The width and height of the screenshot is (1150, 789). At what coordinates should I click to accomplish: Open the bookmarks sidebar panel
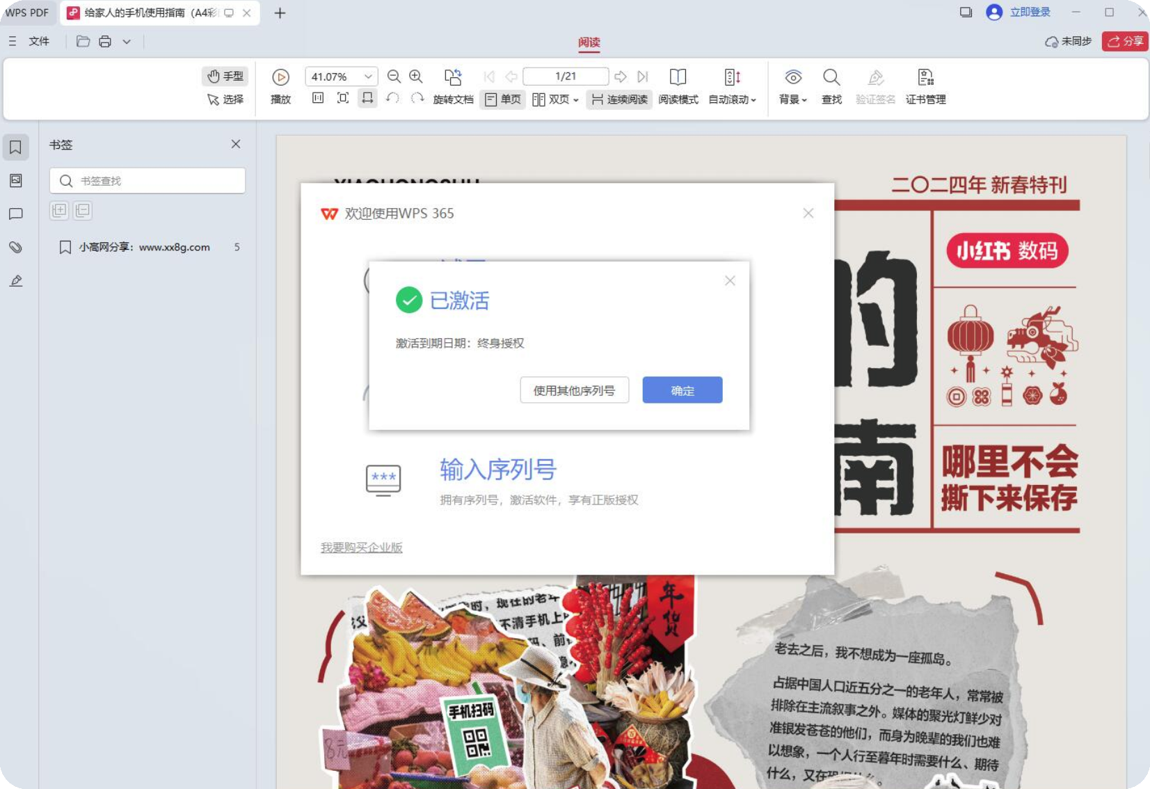click(x=15, y=147)
